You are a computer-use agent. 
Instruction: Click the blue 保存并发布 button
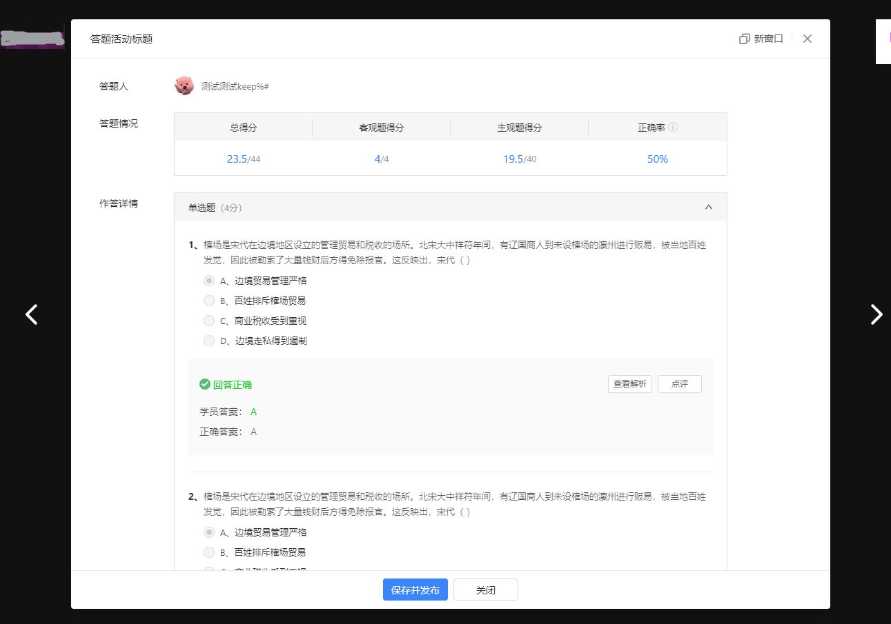415,590
